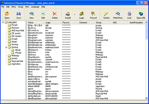Sort by the Comment column header
The image size is (149, 104).
coord(86,22)
